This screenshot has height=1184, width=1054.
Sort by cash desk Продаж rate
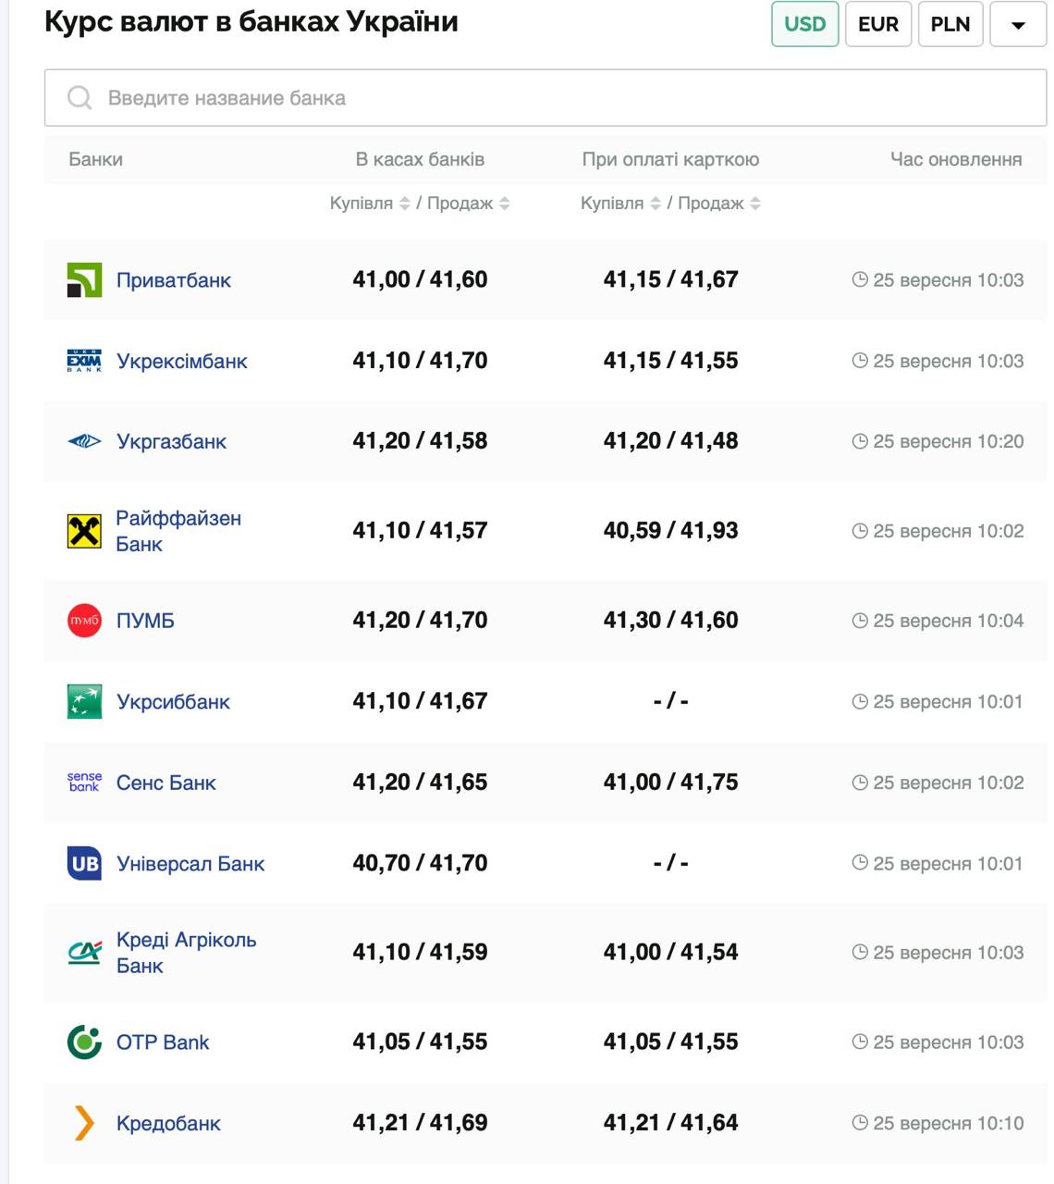505,203
